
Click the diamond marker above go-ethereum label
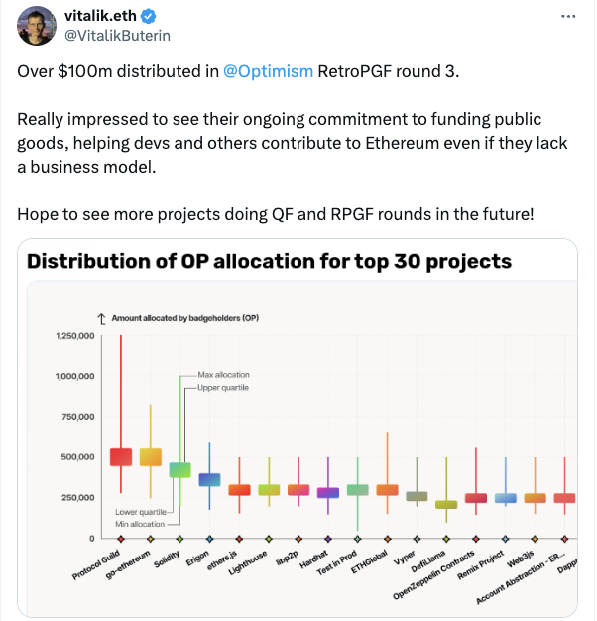tap(151, 539)
